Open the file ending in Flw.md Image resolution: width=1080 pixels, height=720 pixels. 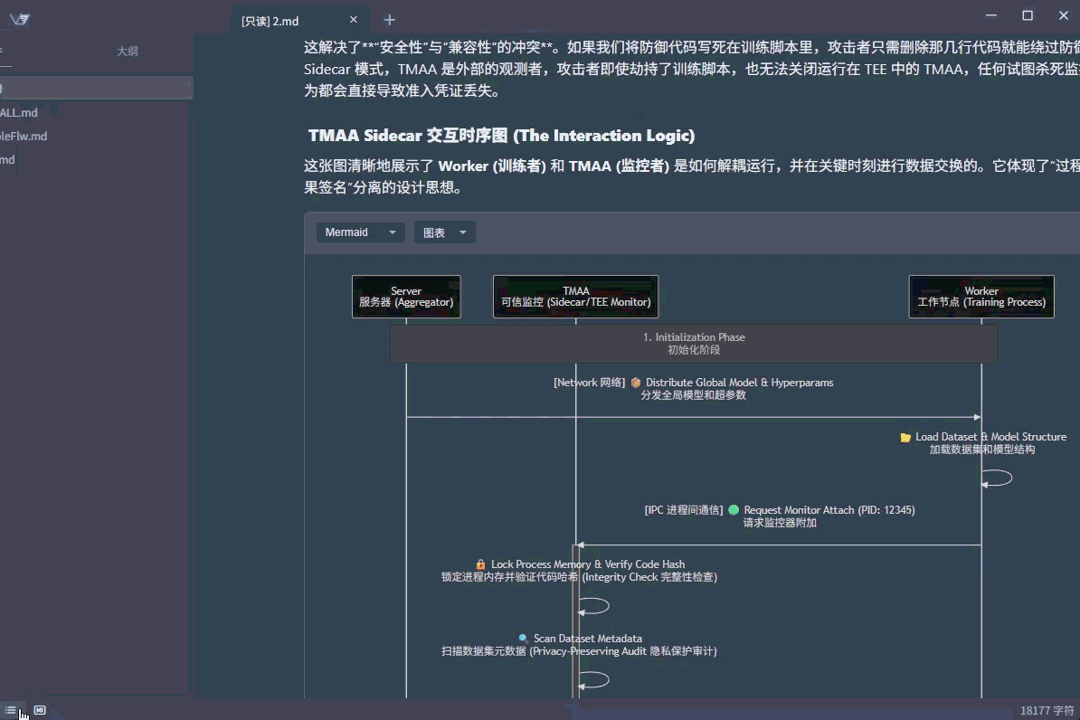coord(24,136)
